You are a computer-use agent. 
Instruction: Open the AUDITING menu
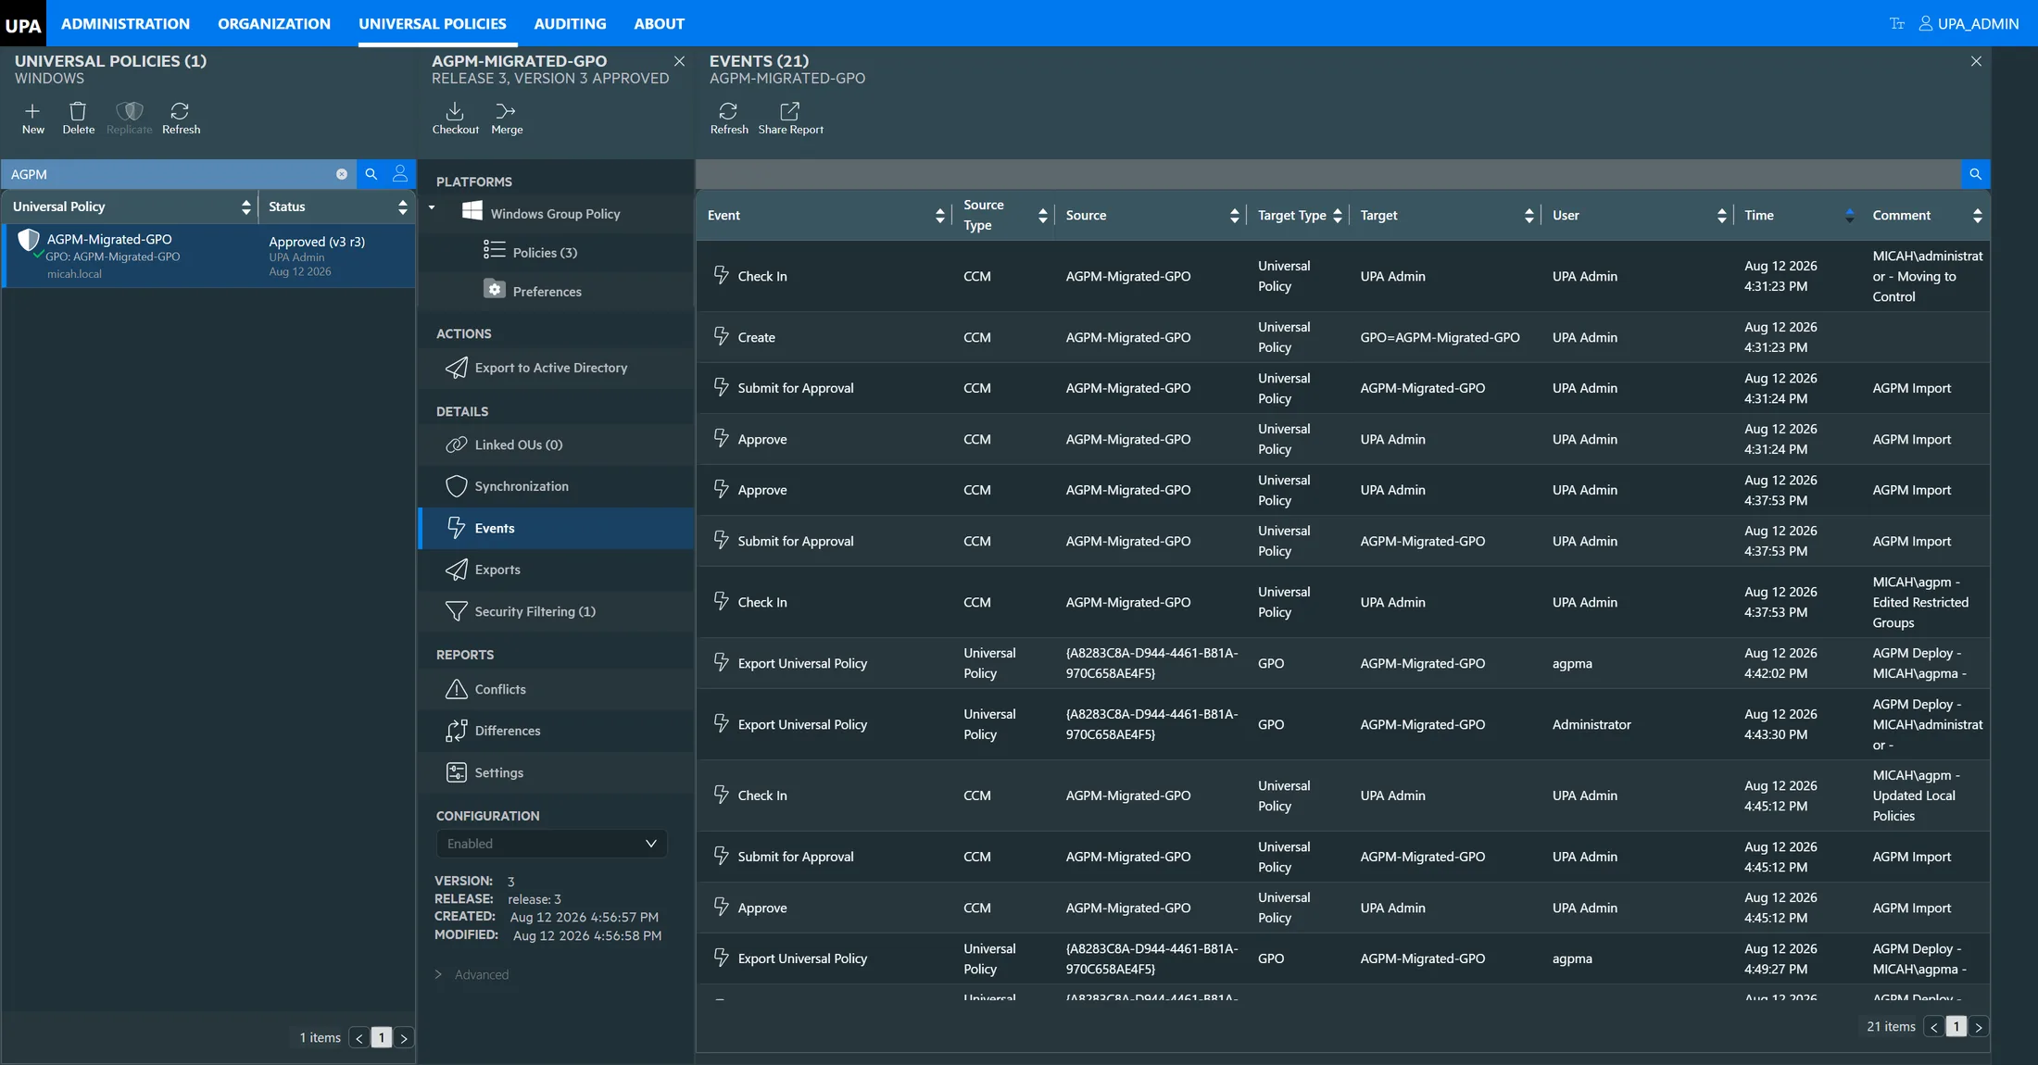570,24
